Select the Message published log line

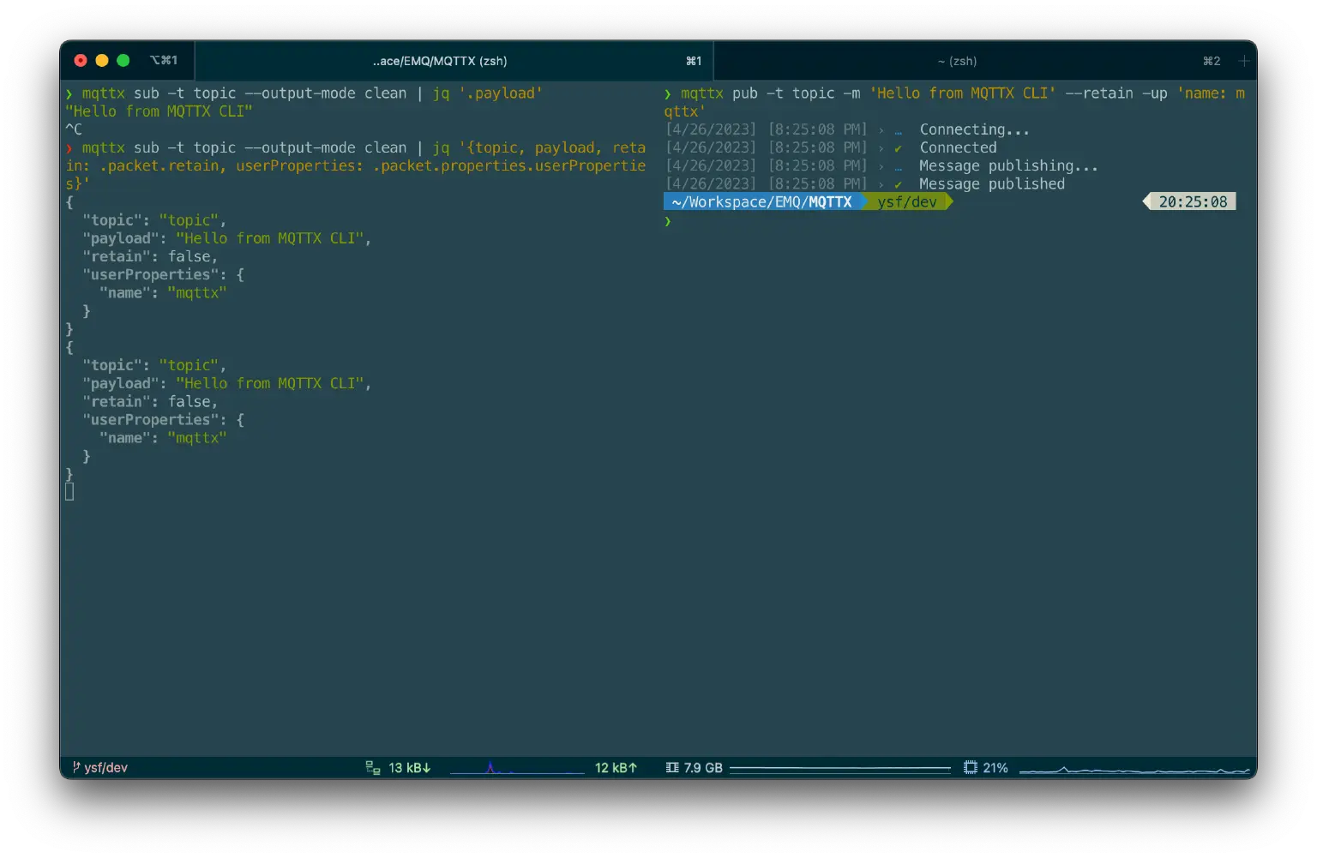click(x=991, y=183)
